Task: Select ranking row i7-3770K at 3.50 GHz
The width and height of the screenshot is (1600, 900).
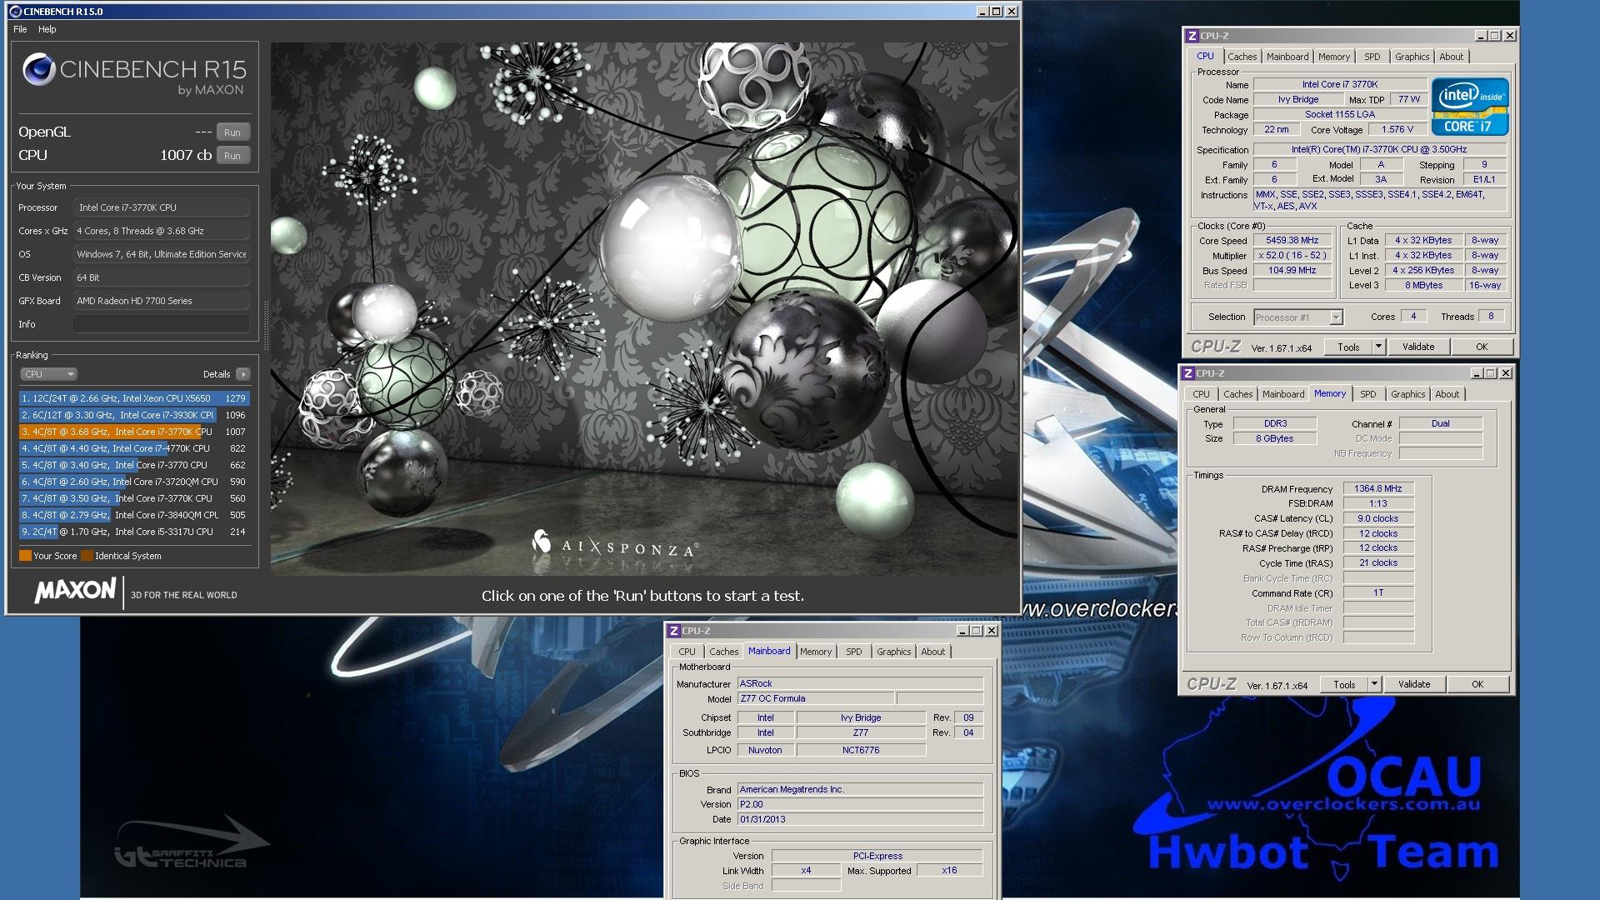Action: [x=134, y=498]
